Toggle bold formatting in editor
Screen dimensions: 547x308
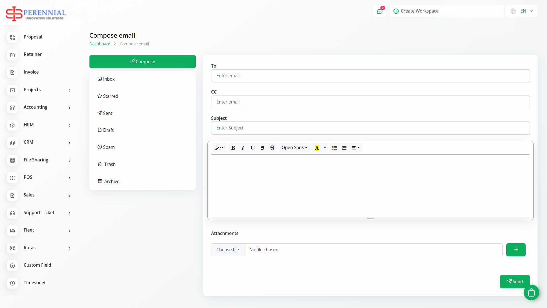click(233, 148)
